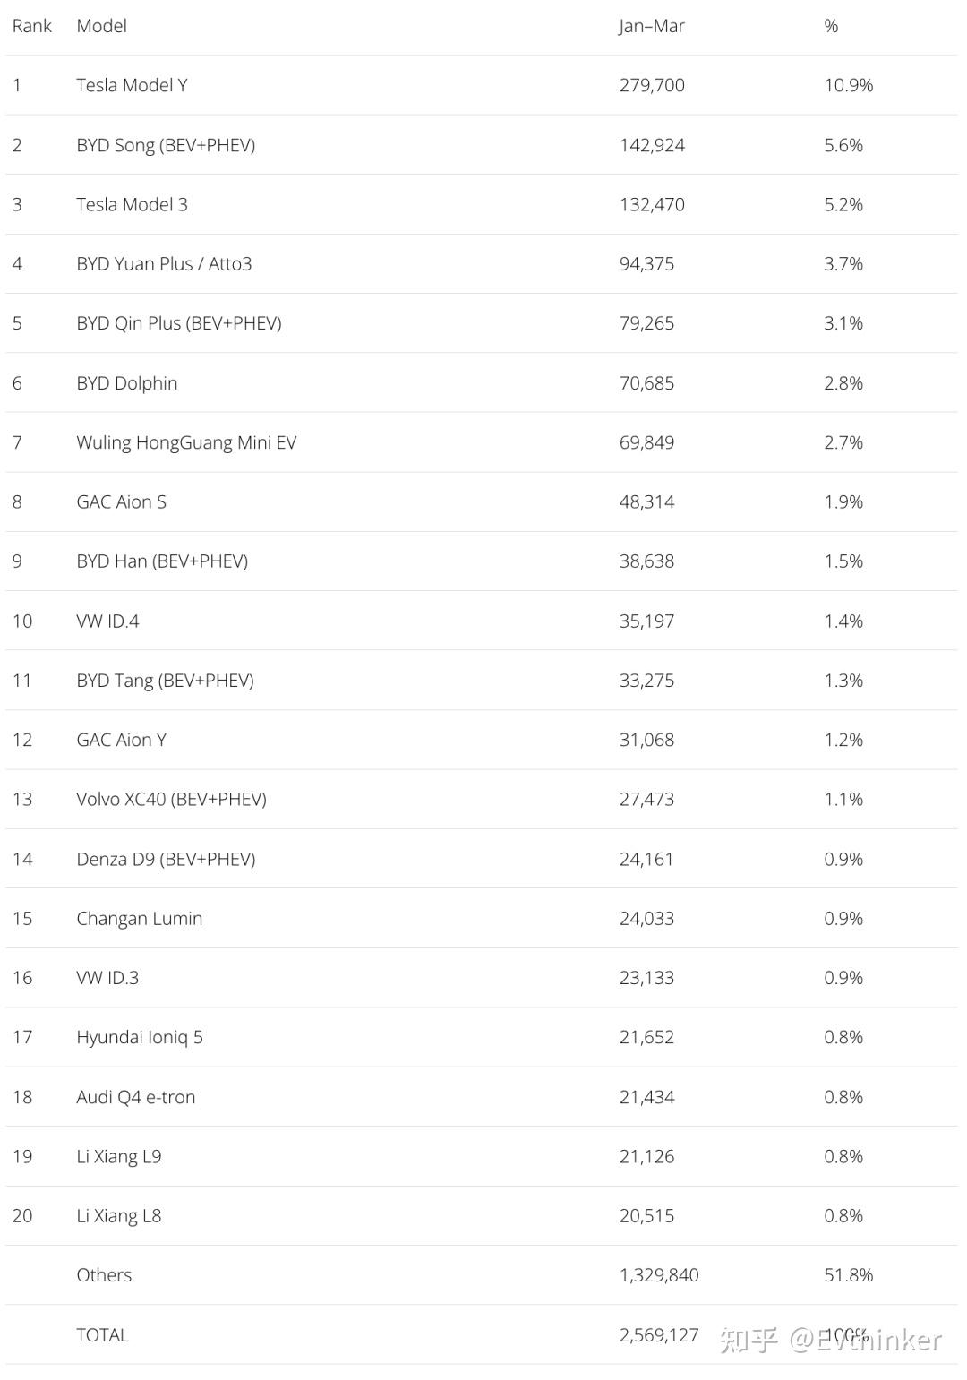Screen dimensions: 967x1380
Task: Click the TOTAL value 2,569,127
Action: [x=659, y=1335]
